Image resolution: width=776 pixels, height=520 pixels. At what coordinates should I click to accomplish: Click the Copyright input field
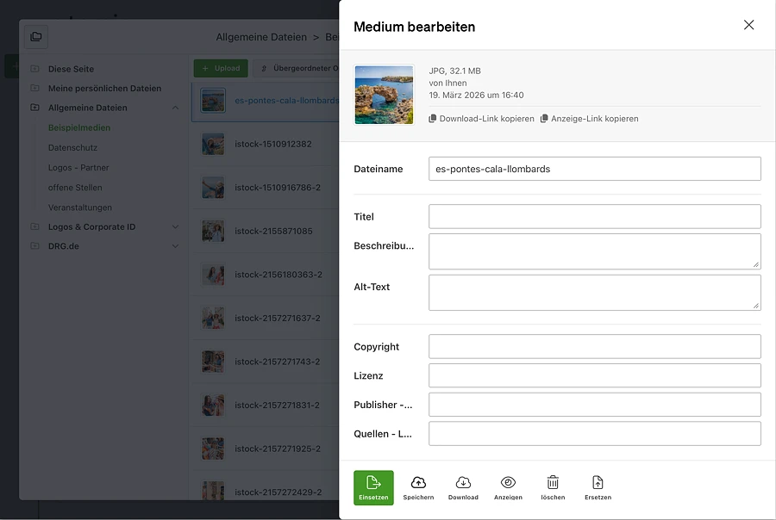pyautogui.click(x=594, y=346)
